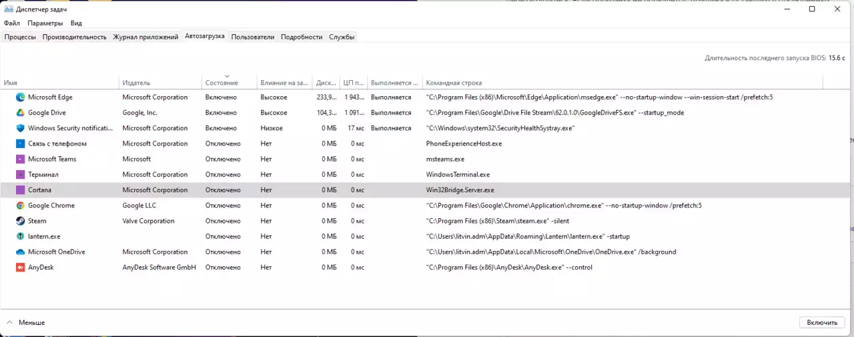This screenshot has height=337, width=854.
Task: Select the AnyDesk icon
Action: pyautogui.click(x=21, y=268)
